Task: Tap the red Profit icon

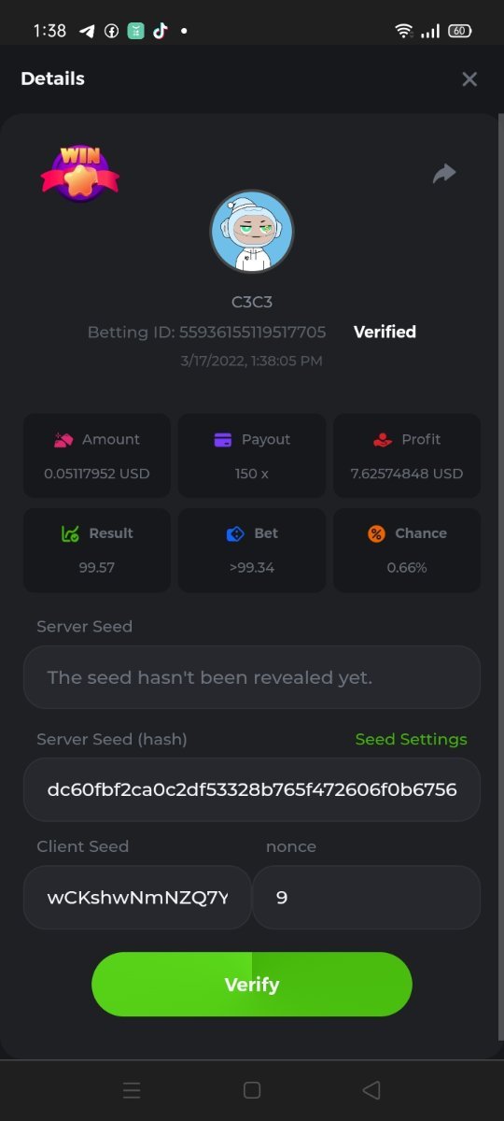Action: point(382,439)
